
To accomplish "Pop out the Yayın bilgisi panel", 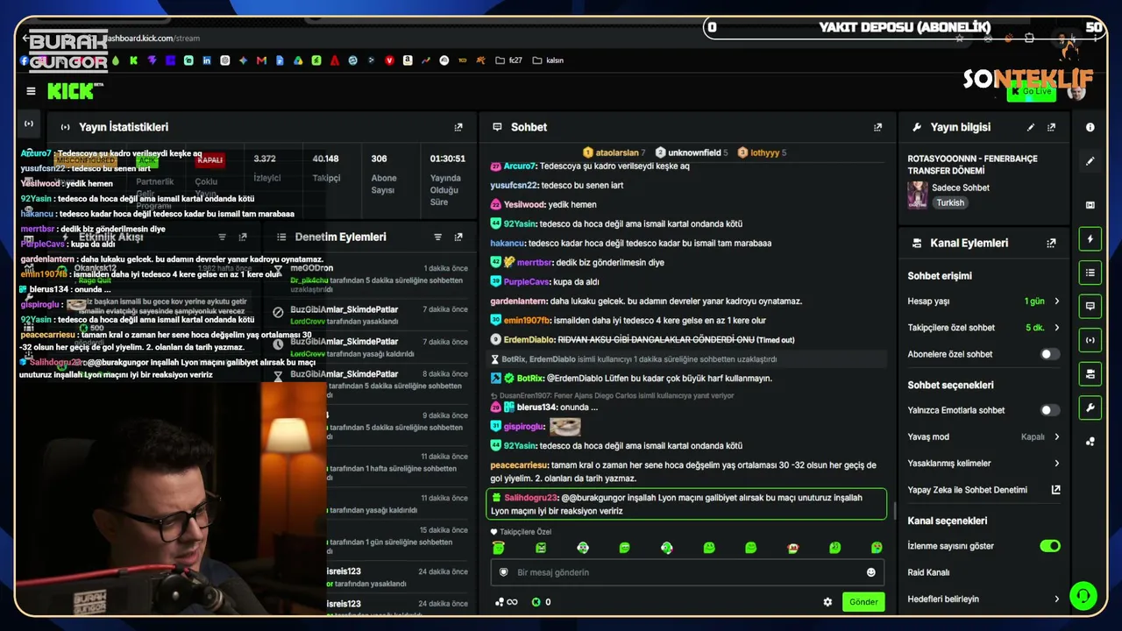I will [x=1052, y=127].
